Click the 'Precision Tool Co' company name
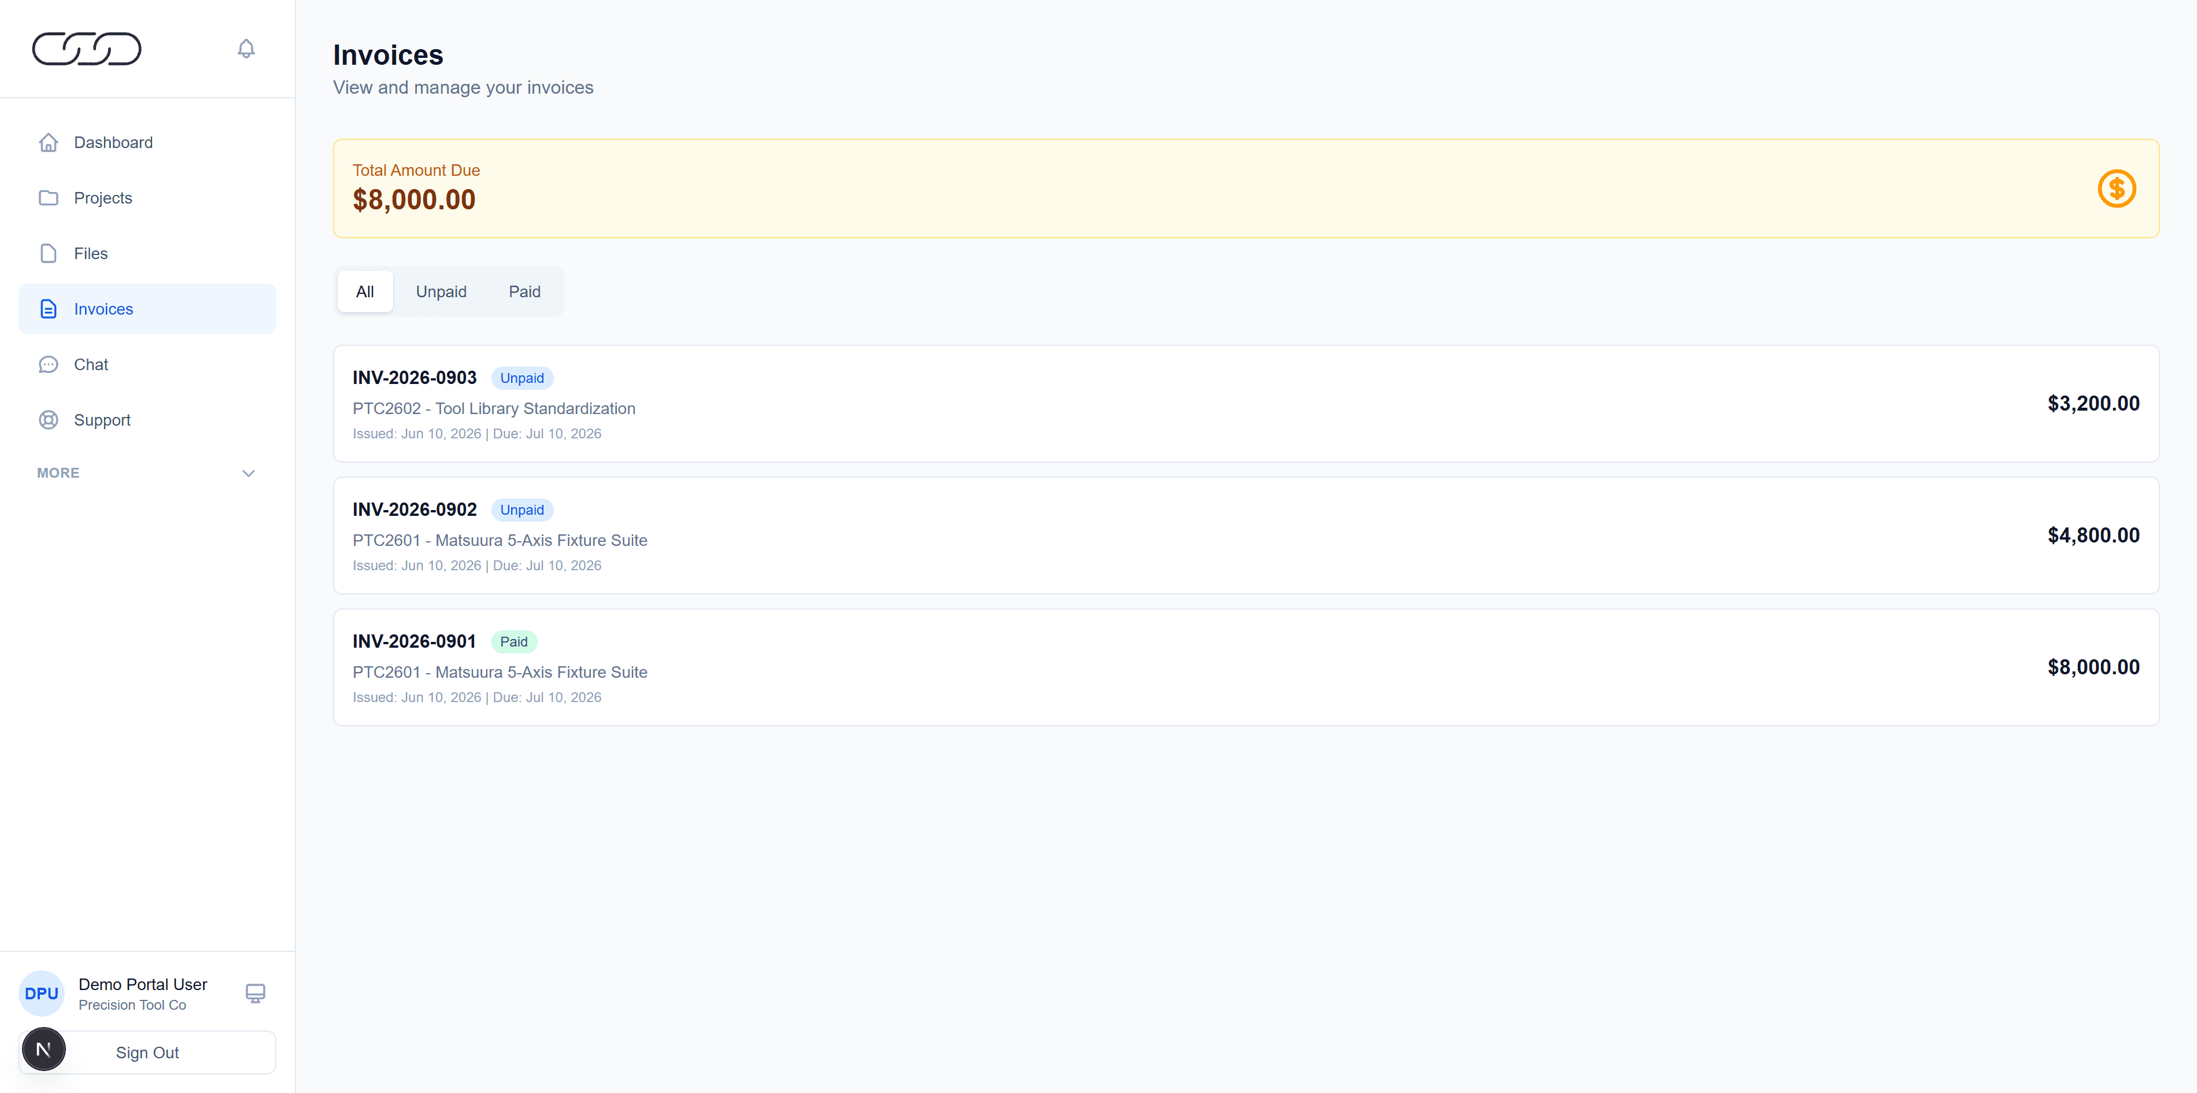 tap(132, 1005)
